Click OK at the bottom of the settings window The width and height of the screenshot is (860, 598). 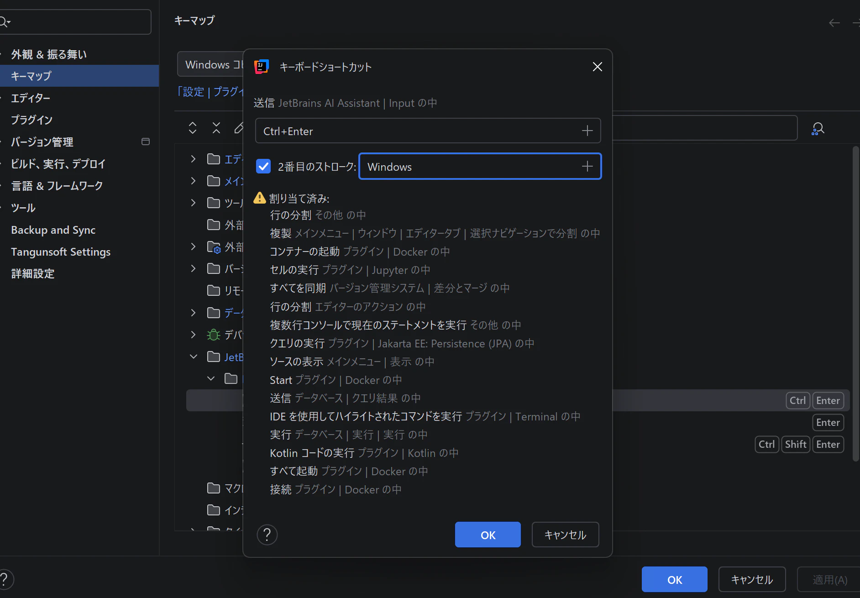(674, 579)
